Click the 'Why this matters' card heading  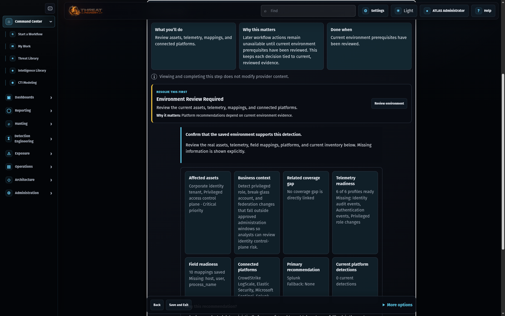pos(259,30)
